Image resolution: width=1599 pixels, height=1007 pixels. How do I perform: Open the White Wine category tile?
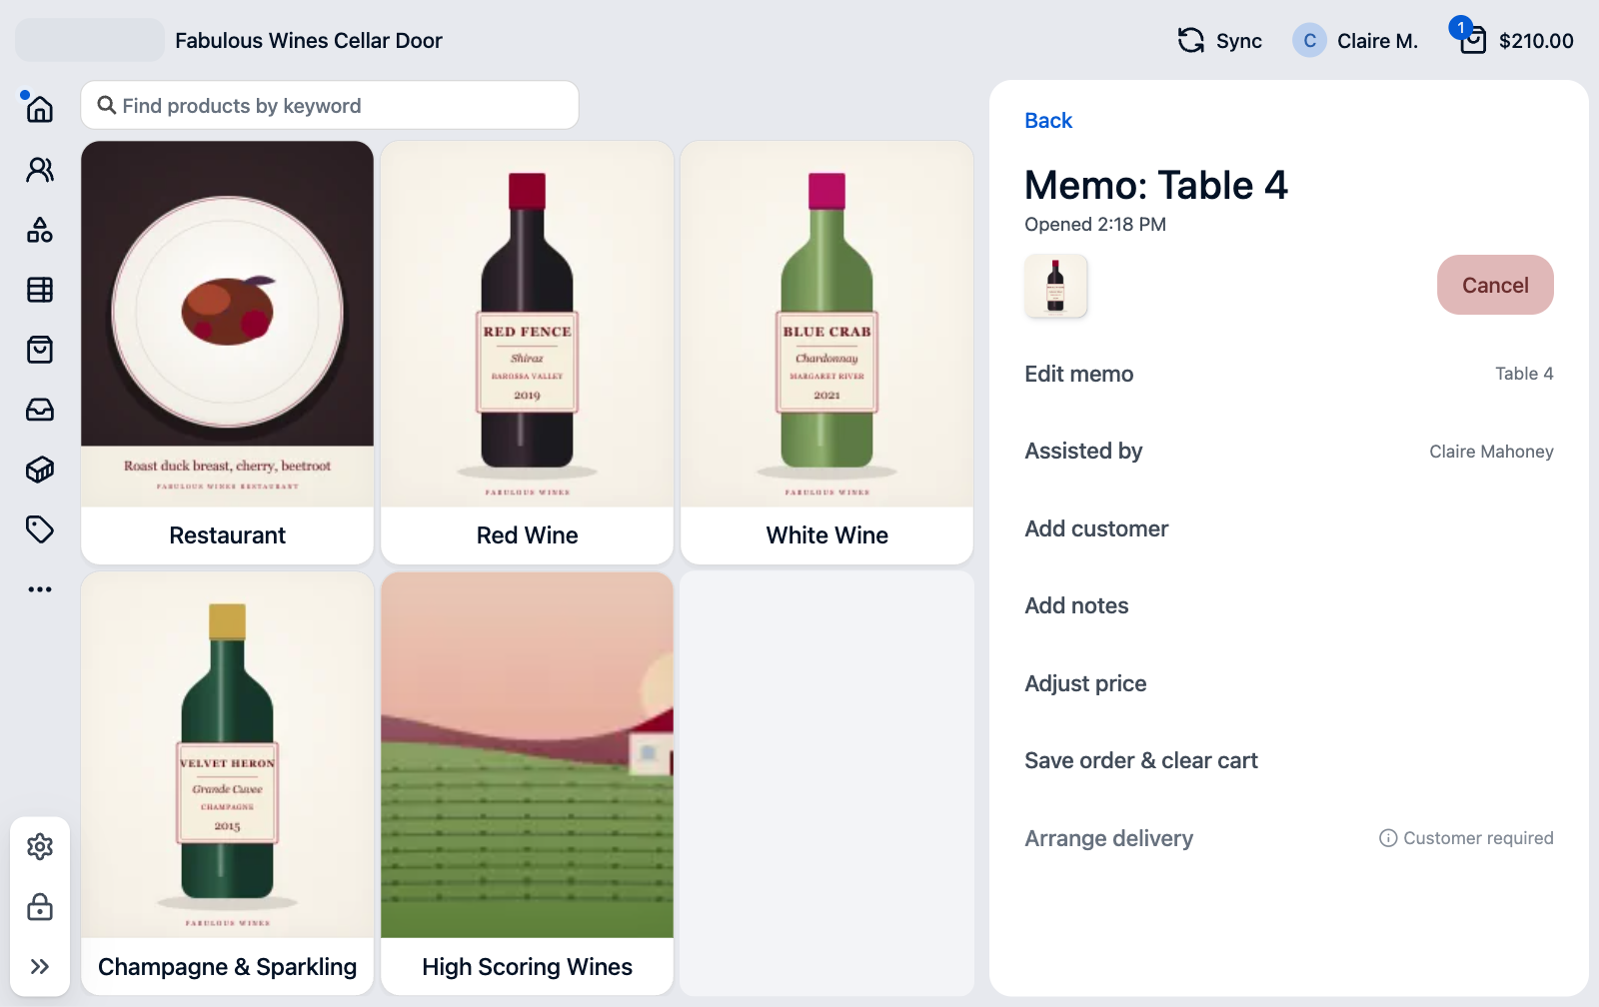point(827,353)
